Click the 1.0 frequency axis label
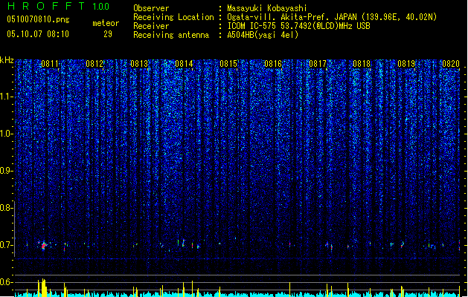The height and width of the screenshot is (297, 468). tap(6, 134)
